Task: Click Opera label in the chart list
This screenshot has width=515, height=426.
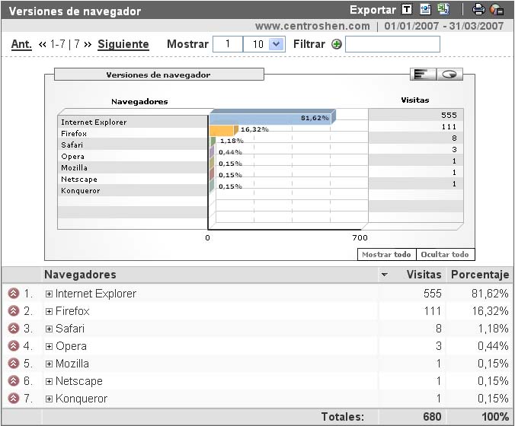Action: tap(72, 157)
